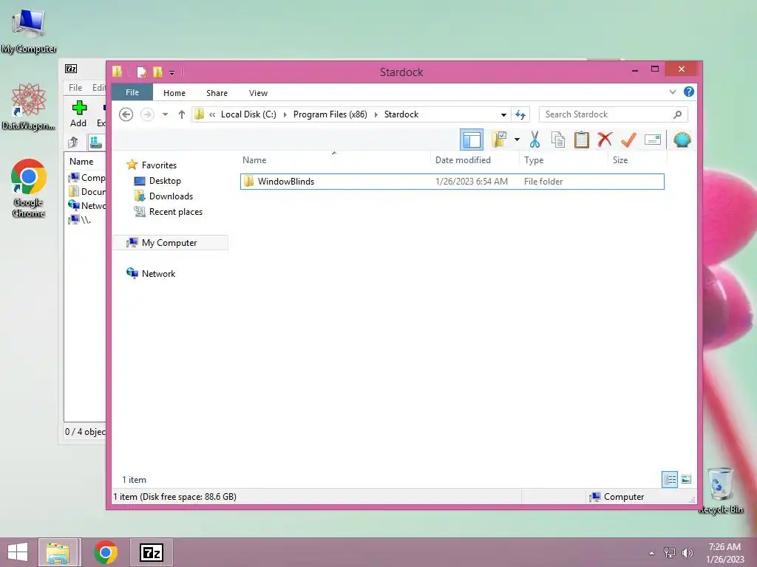The height and width of the screenshot is (567, 757).
Task: Switch to large icons view
Action: point(686,479)
